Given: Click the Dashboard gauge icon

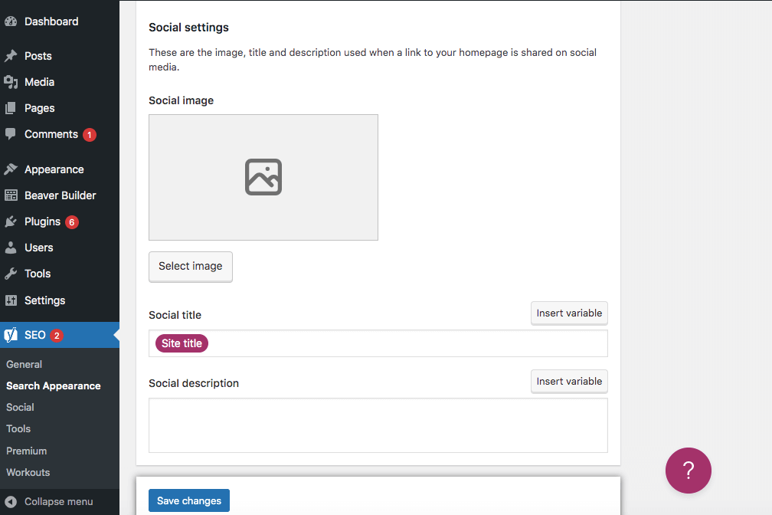Looking at the screenshot, I should click(x=11, y=21).
